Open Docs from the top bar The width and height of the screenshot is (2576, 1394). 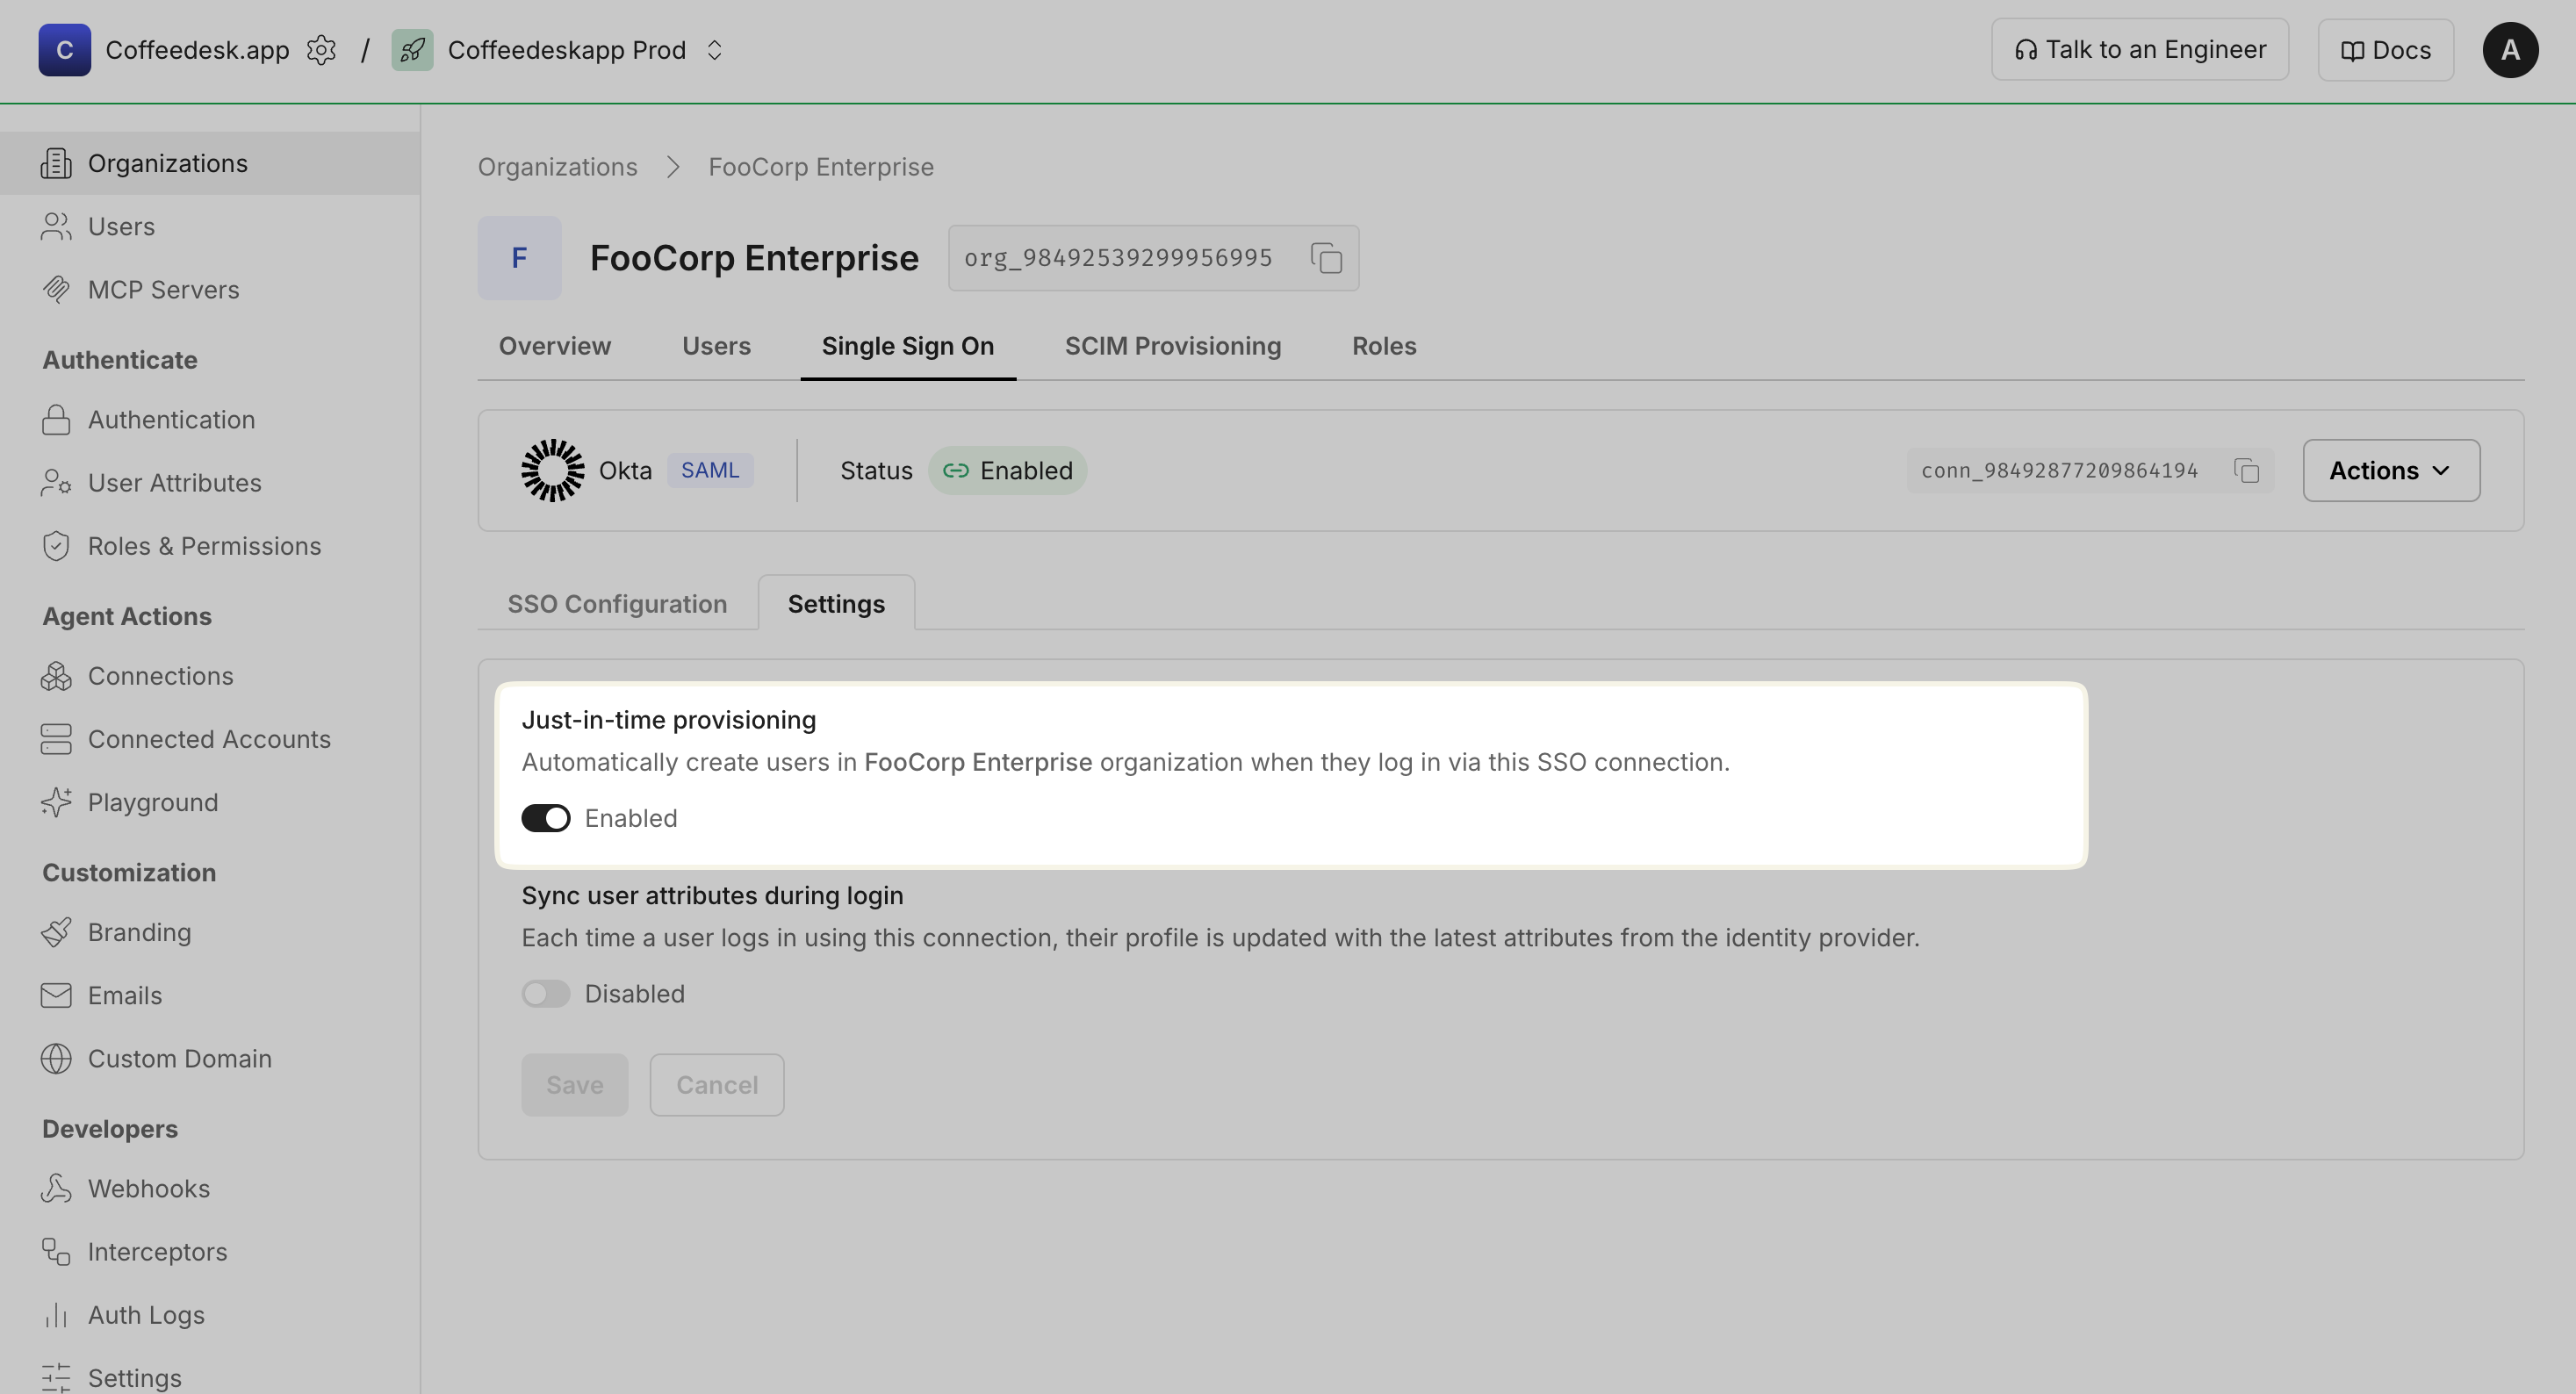pyautogui.click(x=2385, y=50)
